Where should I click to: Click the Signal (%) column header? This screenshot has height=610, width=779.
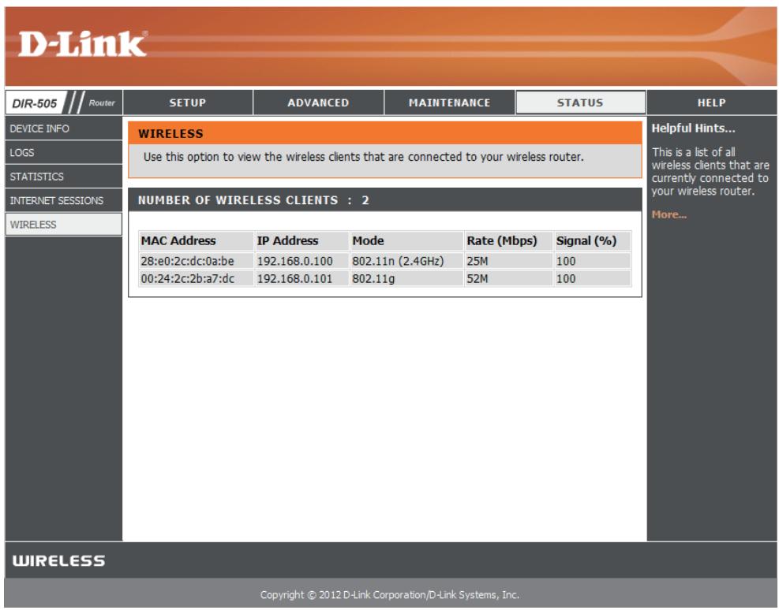(593, 240)
